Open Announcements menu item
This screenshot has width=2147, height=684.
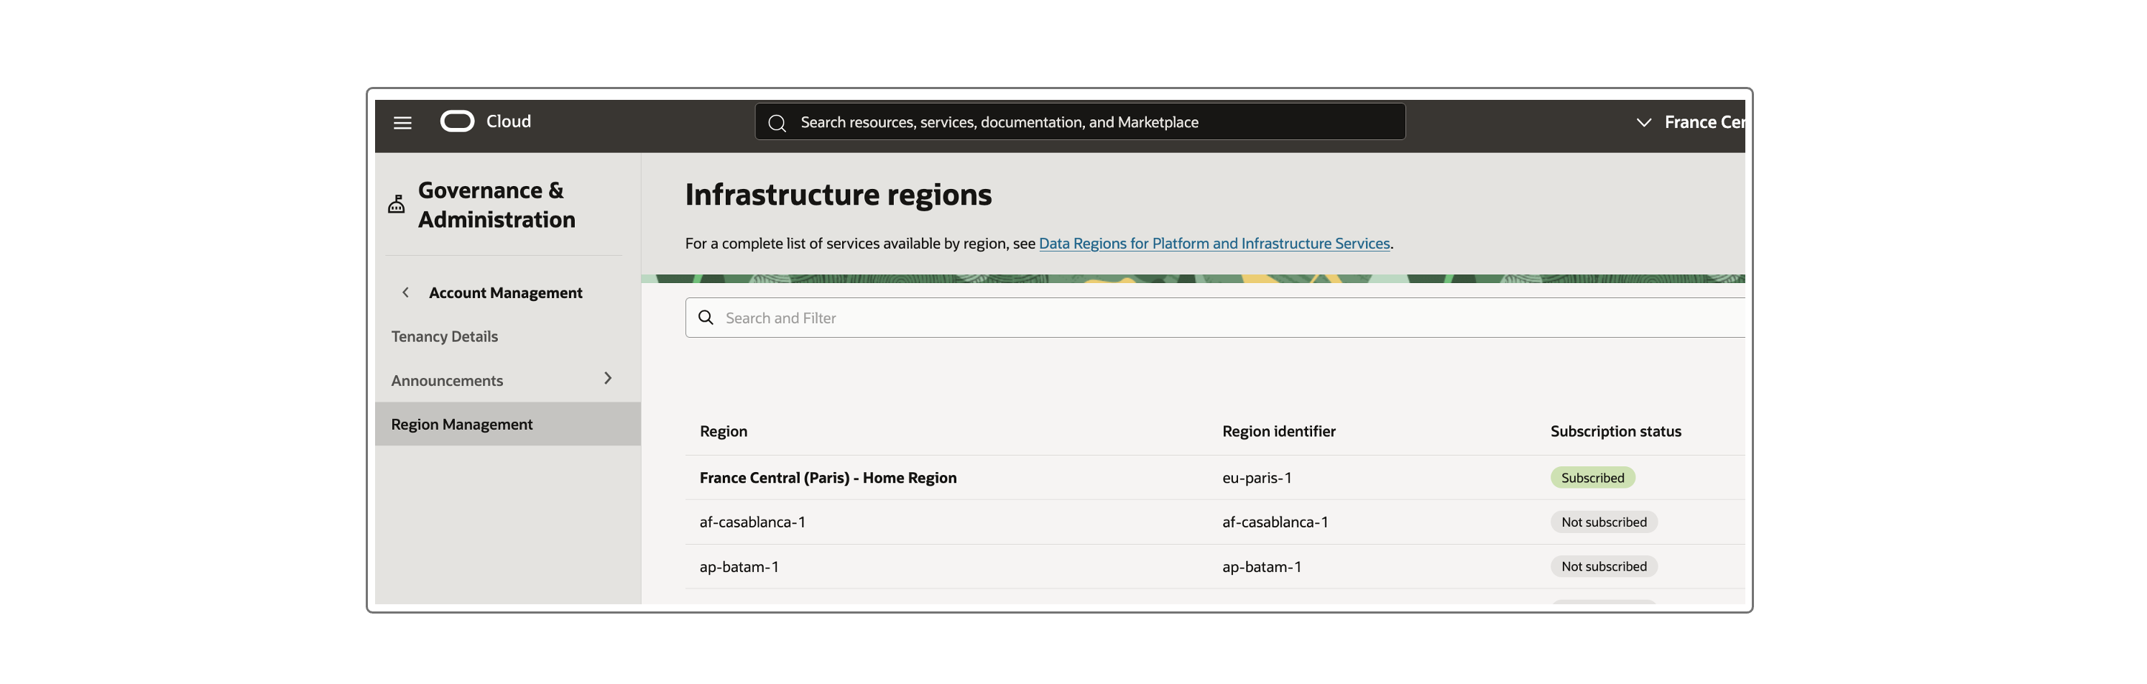click(447, 381)
